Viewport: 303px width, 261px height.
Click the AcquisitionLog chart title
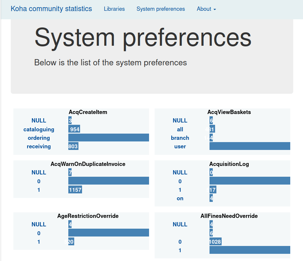(229, 164)
